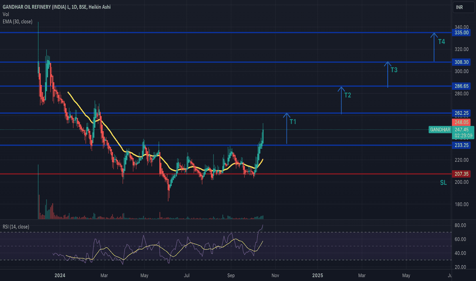The width and height of the screenshot is (476, 281).
Task: Select the SL stop-loss text annotation
Action: 443,182
